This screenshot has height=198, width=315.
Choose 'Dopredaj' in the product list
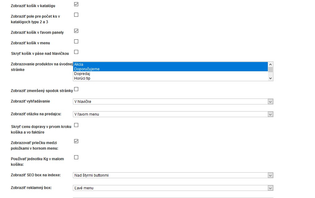(170, 74)
